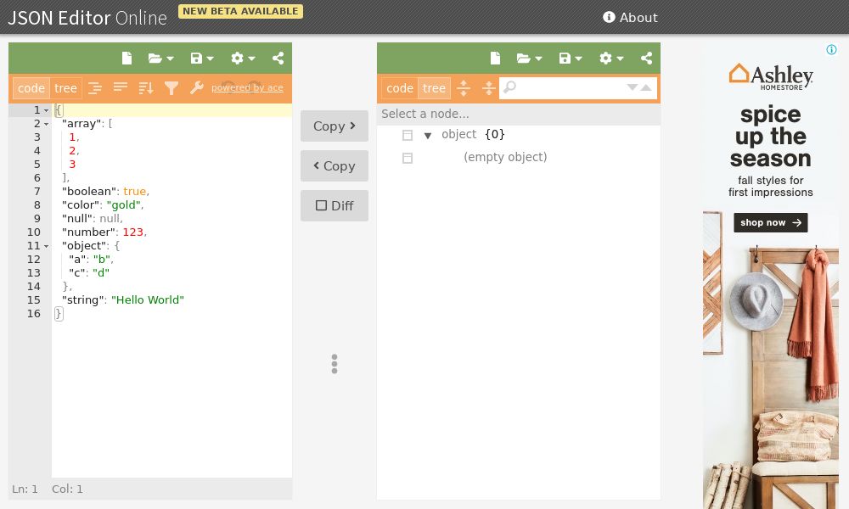
Task: Select the checkbox next to the object node
Action: (408, 134)
